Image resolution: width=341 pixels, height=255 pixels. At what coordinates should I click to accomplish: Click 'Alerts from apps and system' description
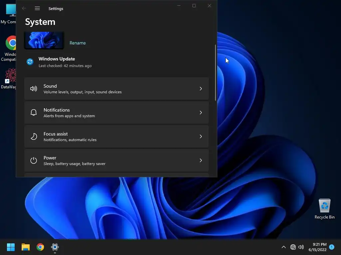click(69, 116)
